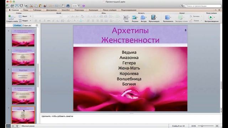Viewport: 228px width, 128px height.
Task: Click the Фигура shape icon
Action: tap(143, 17)
